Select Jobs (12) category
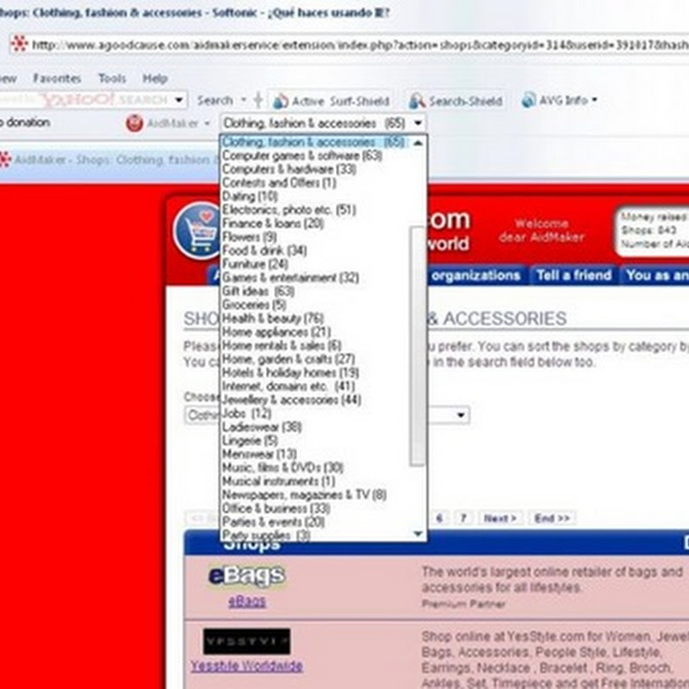 click(x=247, y=414)
